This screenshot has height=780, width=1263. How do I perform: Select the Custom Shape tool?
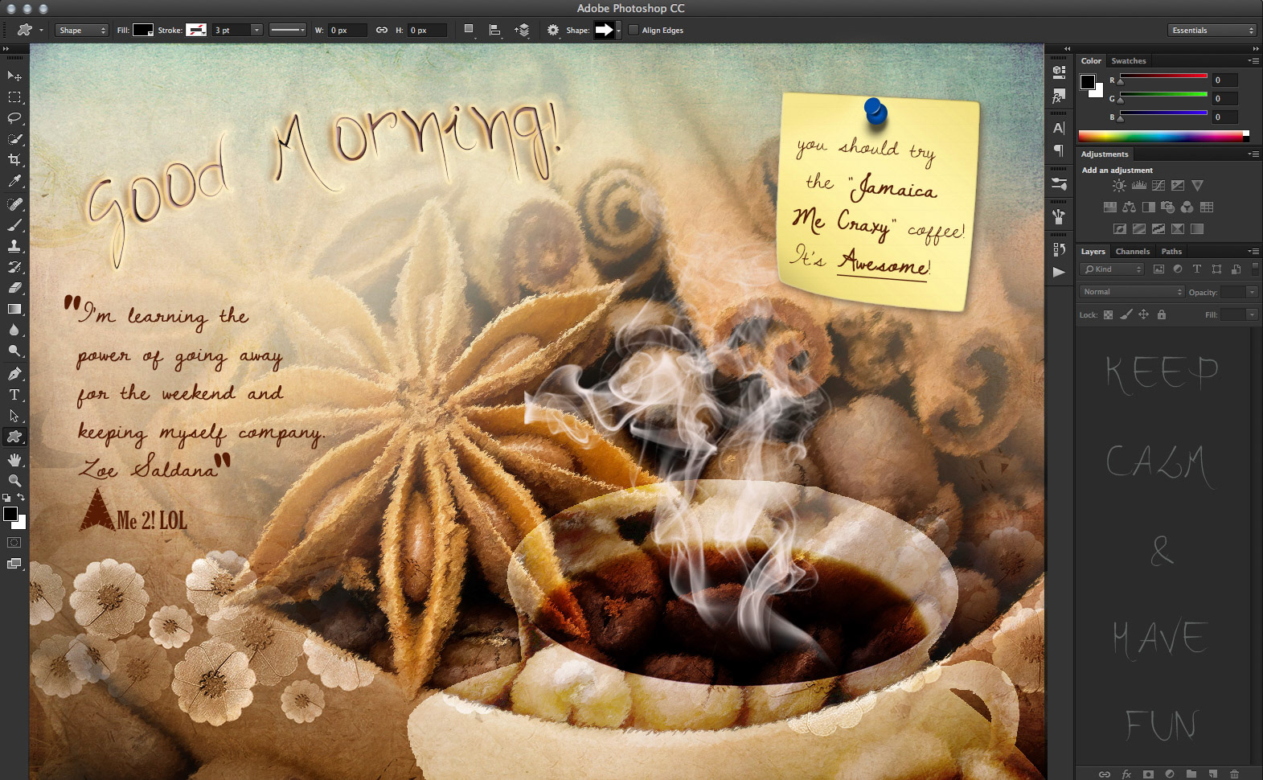point(14,437)
